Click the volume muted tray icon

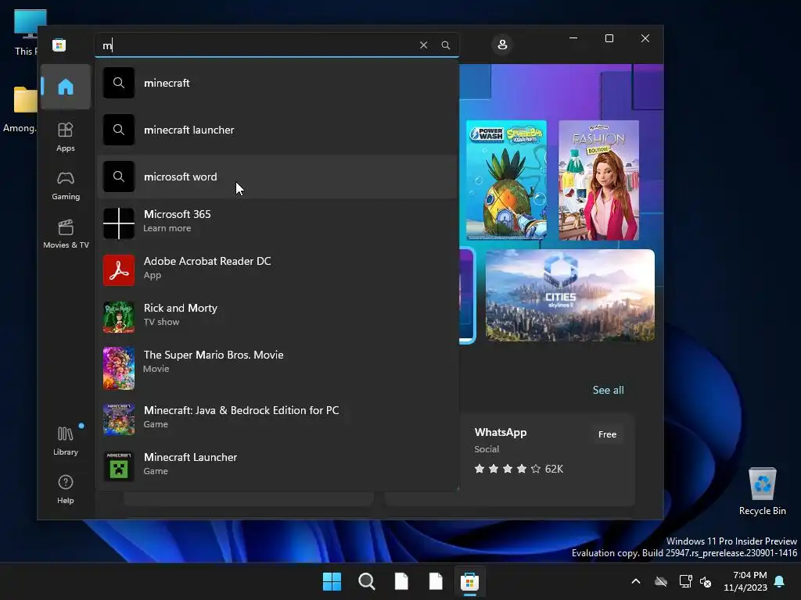pos(706,581)
